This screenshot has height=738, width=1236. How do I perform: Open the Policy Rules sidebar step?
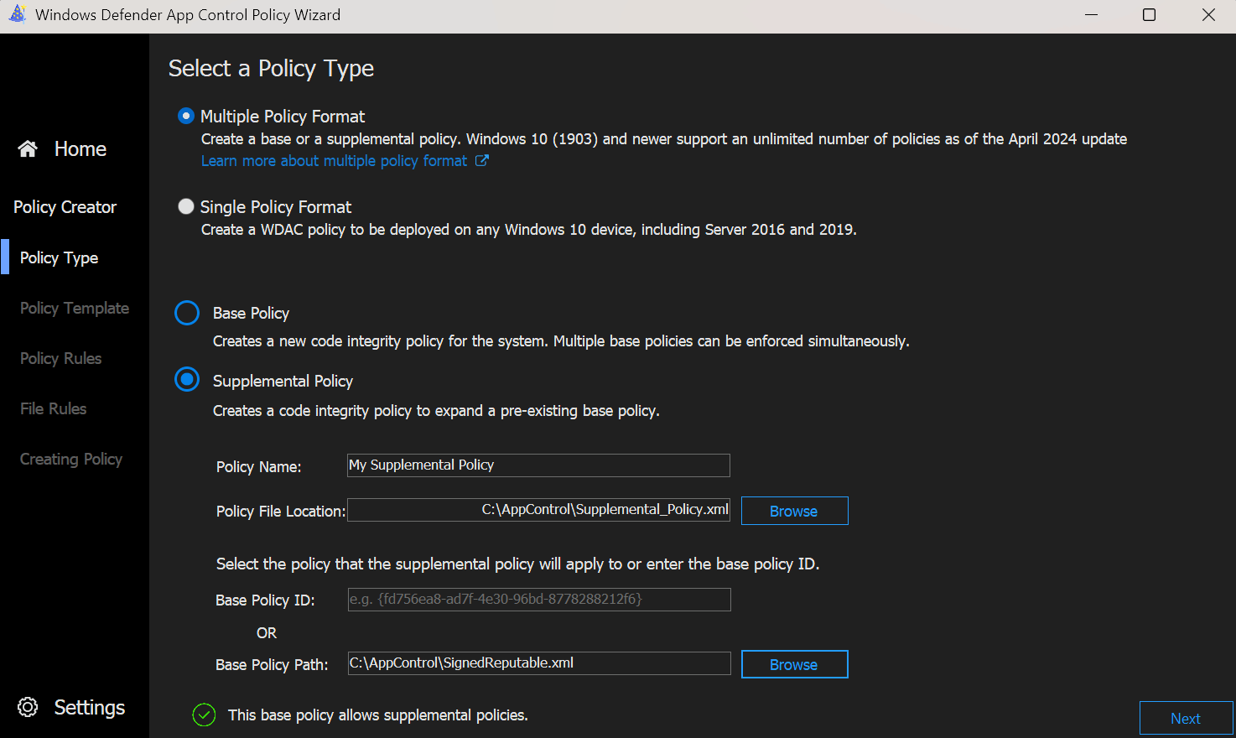click(x=60, y=358)
